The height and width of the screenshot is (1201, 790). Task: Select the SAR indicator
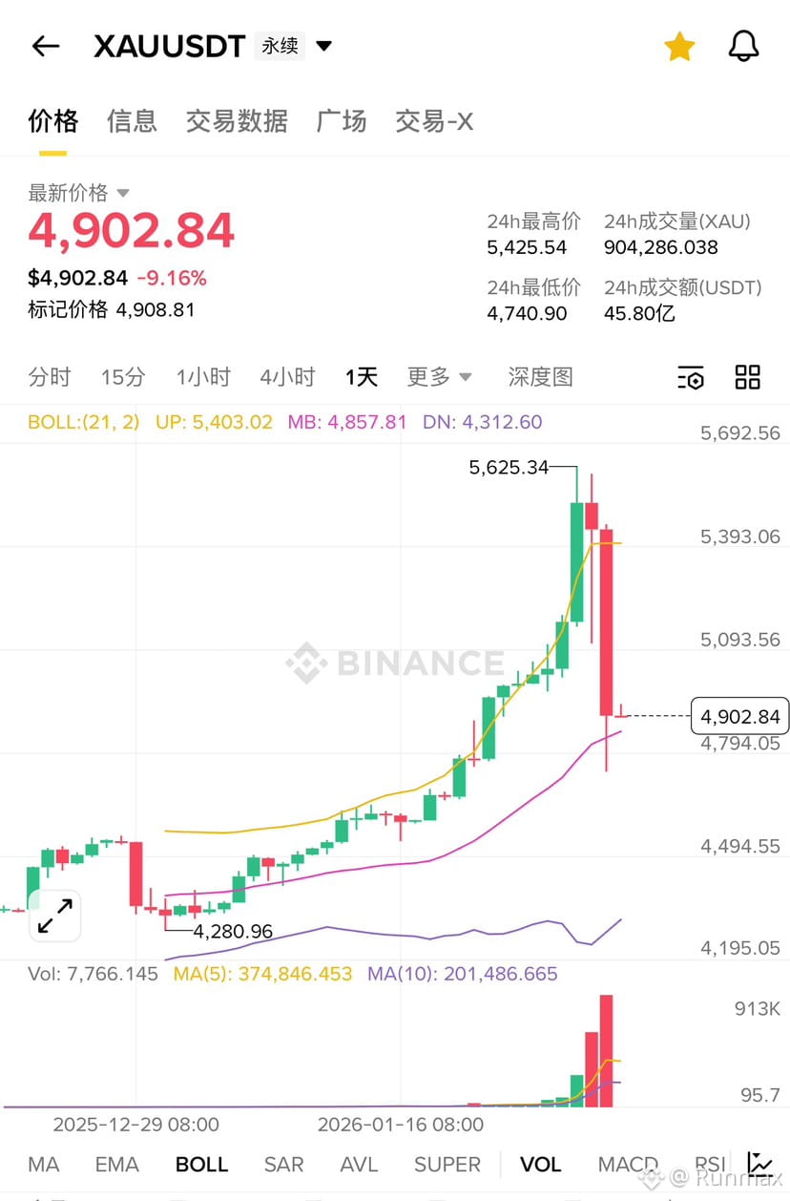point(283,1165)
